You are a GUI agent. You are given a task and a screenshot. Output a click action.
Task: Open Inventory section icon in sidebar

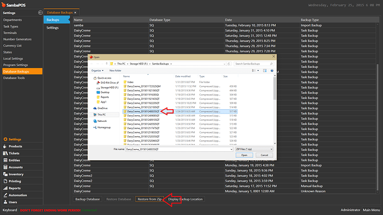coord(5,175)
